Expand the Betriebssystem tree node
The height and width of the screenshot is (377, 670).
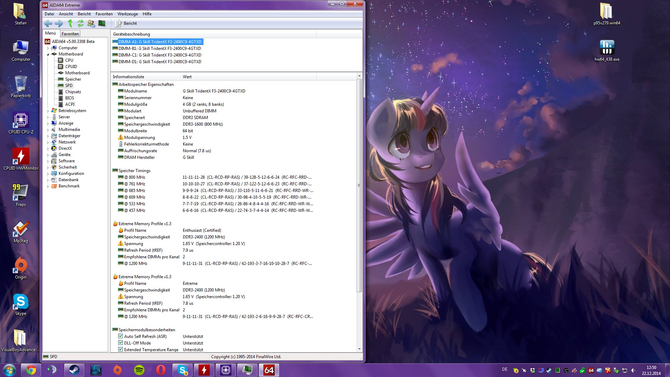pyautogui.click(x=48, y=111)
